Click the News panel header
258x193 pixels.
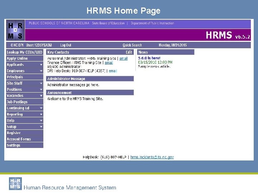[166, 52]
